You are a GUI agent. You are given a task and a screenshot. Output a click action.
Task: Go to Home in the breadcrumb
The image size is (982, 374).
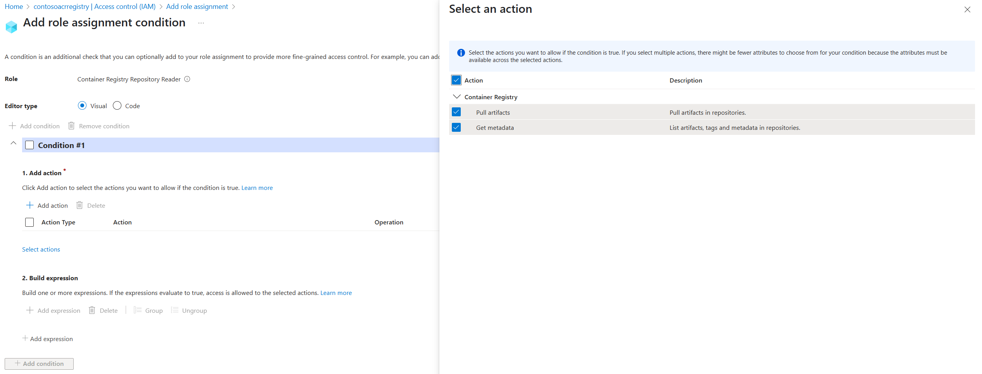pos(14,7)
